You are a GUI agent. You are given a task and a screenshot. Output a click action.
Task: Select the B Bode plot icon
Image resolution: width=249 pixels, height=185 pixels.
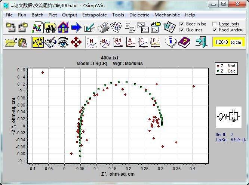[105, 42]
